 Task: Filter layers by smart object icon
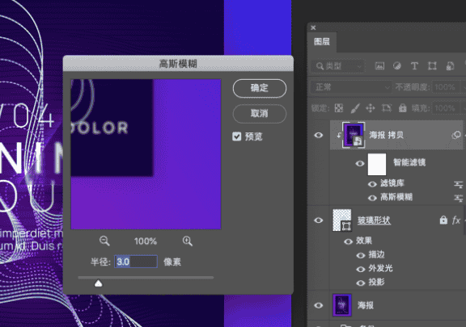[450, 66]
